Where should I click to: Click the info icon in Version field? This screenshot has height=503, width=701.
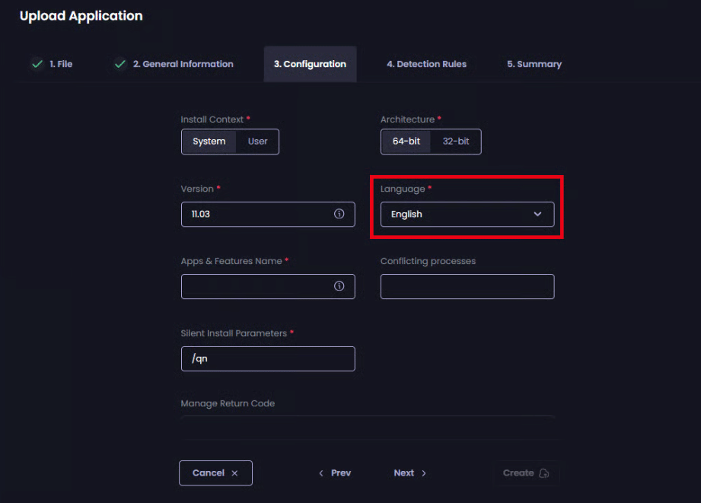(x=339, y=214)
